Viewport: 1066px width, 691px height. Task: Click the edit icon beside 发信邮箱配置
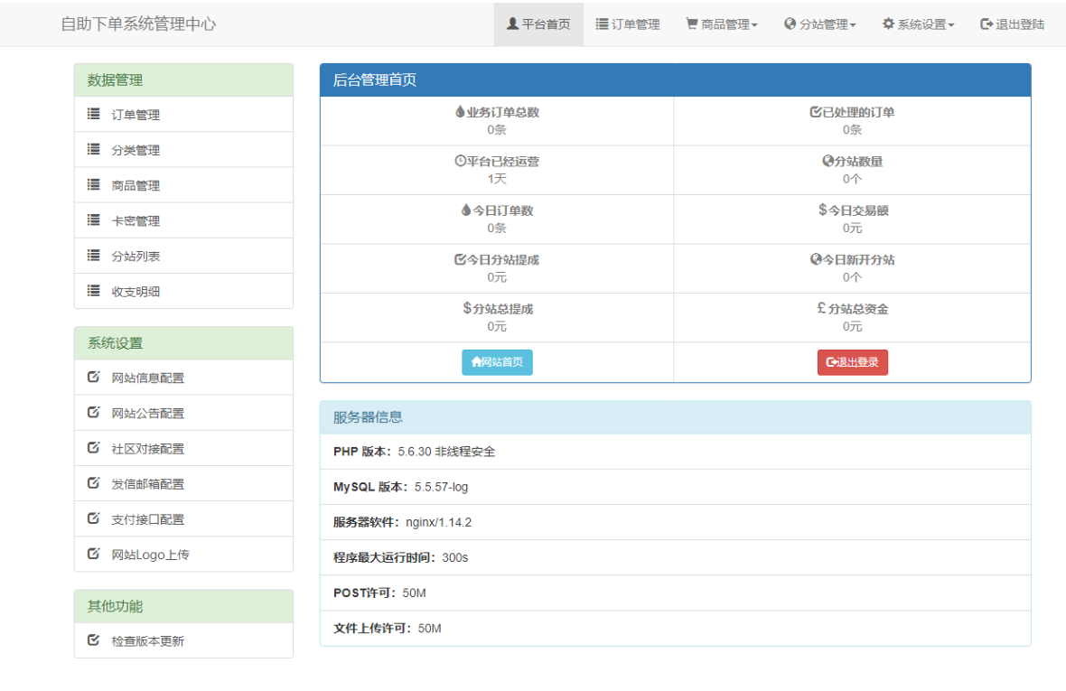[92, 483]
